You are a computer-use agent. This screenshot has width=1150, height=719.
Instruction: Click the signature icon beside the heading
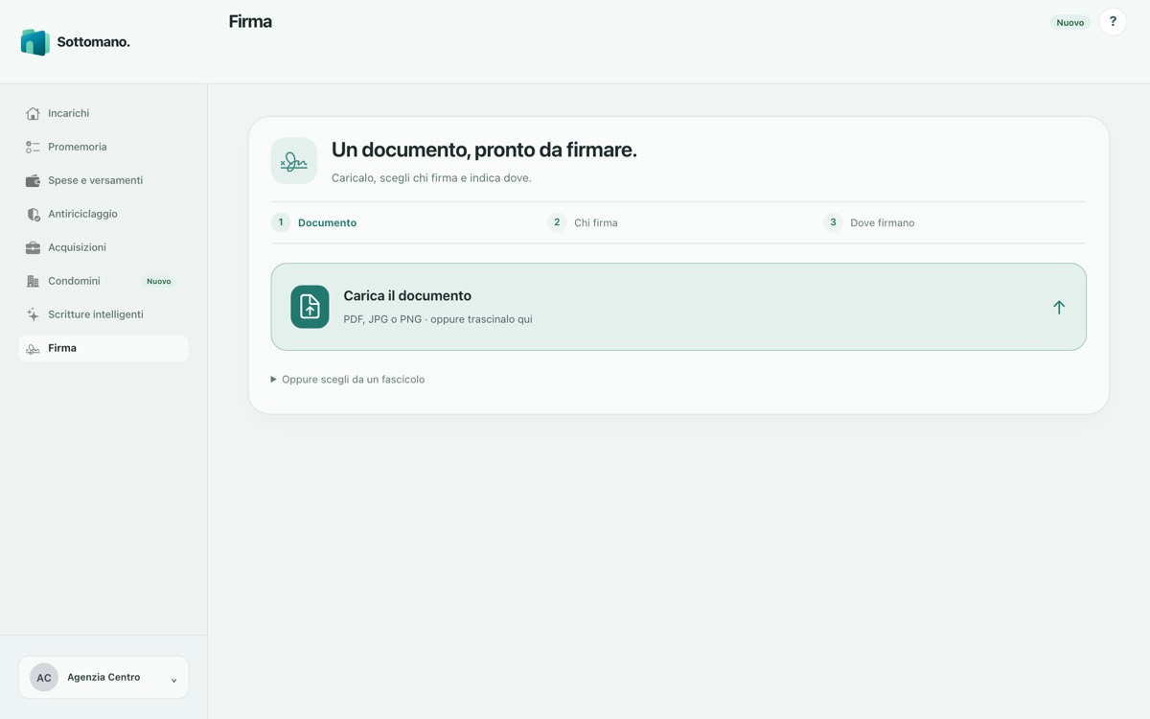(294, 161)
